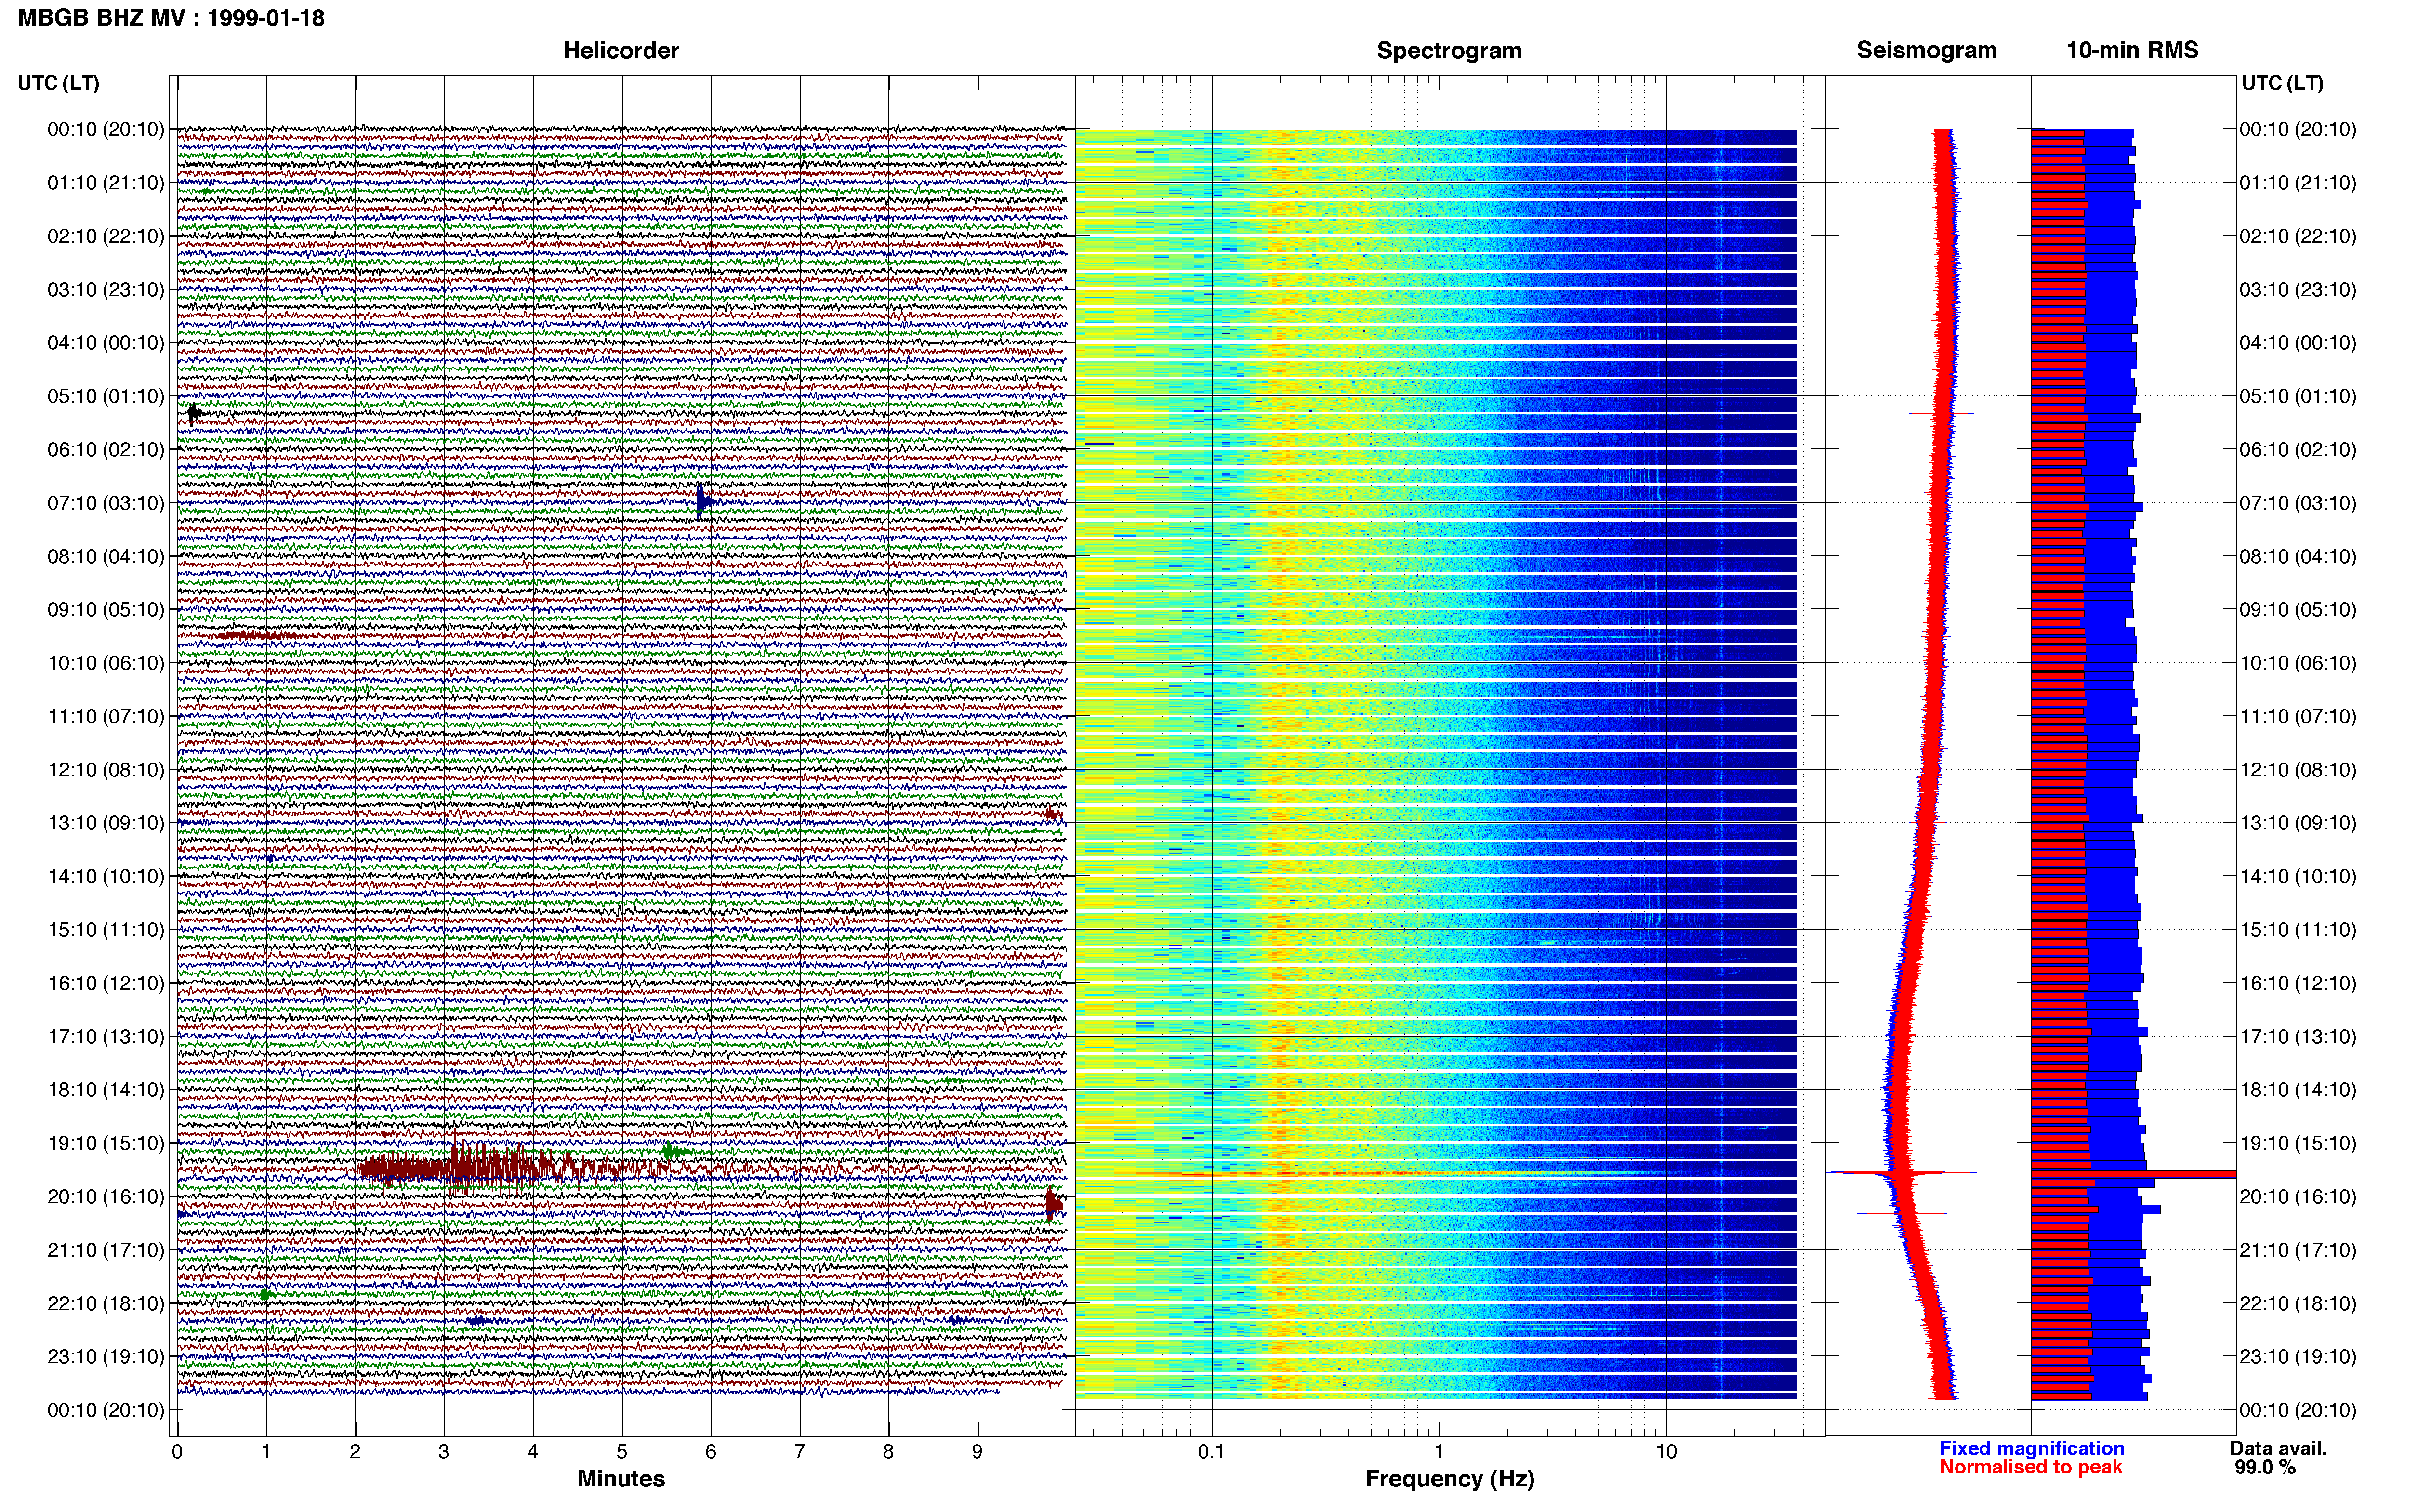
Task: Click the 'Frequency (Hz)' x-axis label
Action: [x=1449, y=1478]
